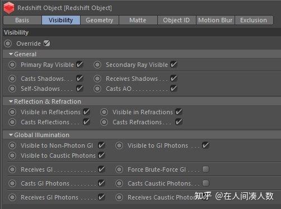
Task: Select the Visibility tab
Action: [61, 20]
